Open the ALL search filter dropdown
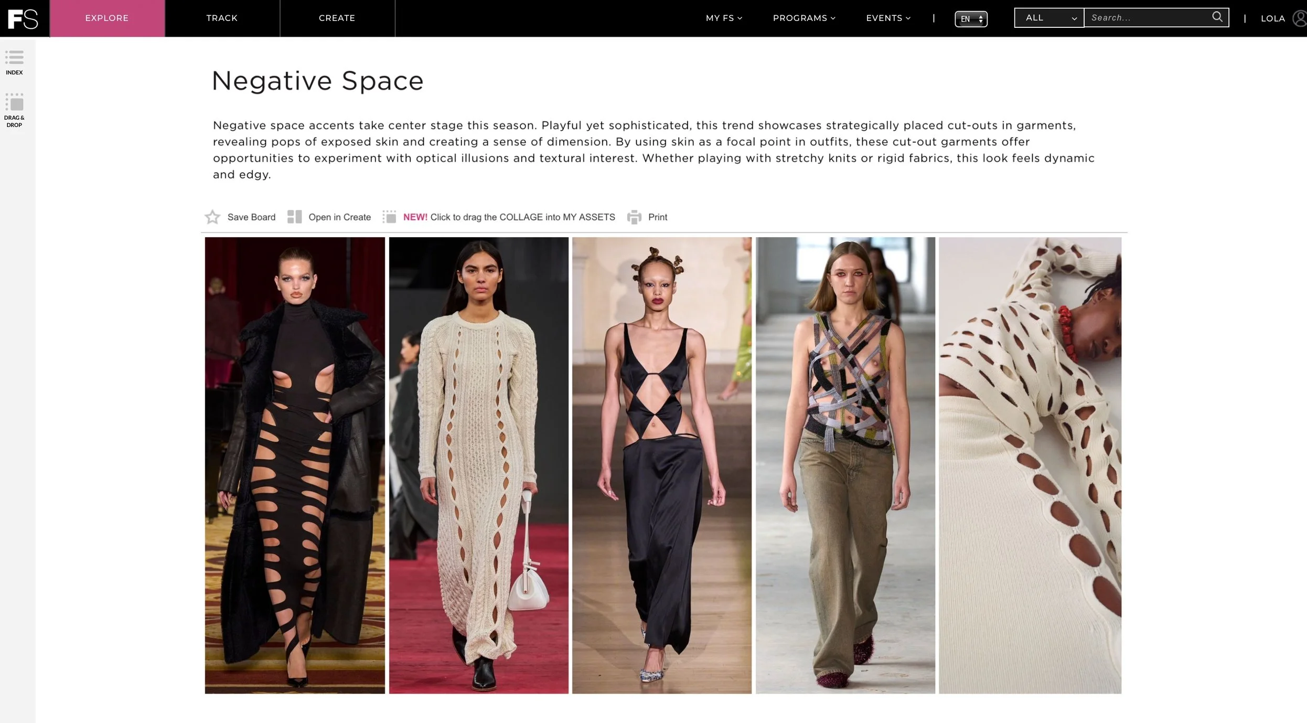Image resolution: width=1307 pixels, height=723 pixels. coord(1049,18)
